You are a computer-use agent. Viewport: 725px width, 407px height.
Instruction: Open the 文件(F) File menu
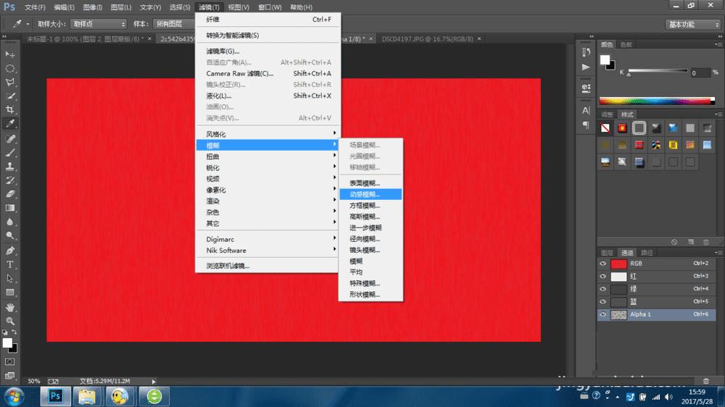pos(35,7)
